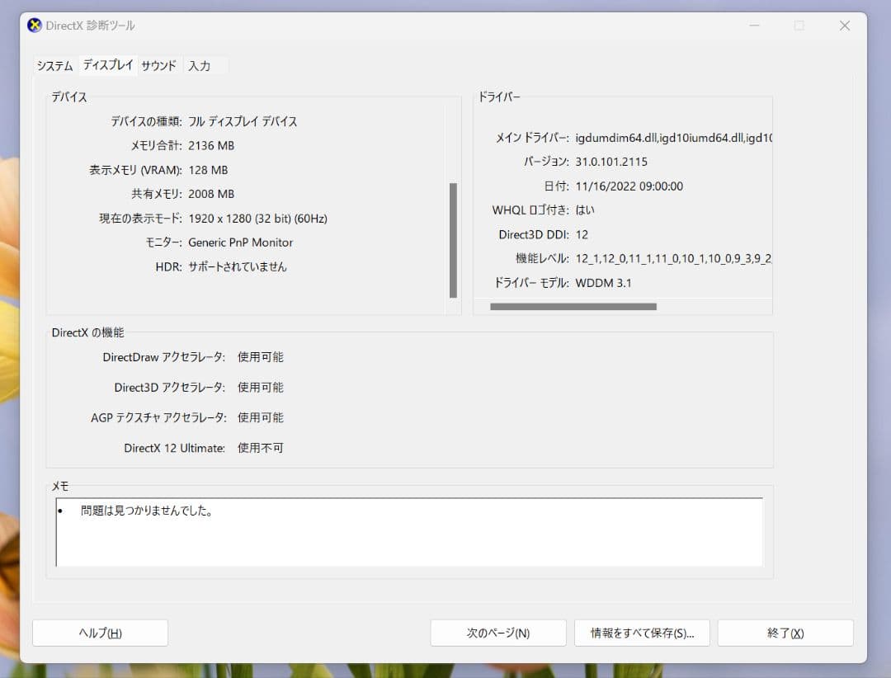This screenshot has width=891, height=678.
Task: Click the driver panel horizontal scrollbar
Action: tap(573, 306)
